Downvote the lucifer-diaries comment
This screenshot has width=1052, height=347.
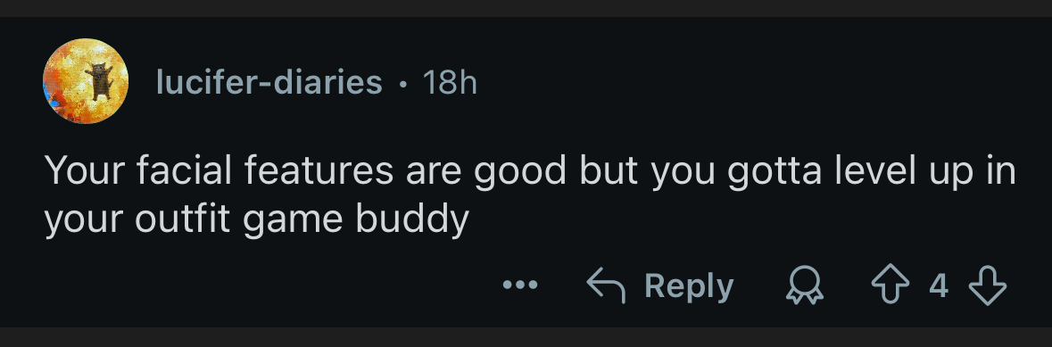click(x=988, y=285)
